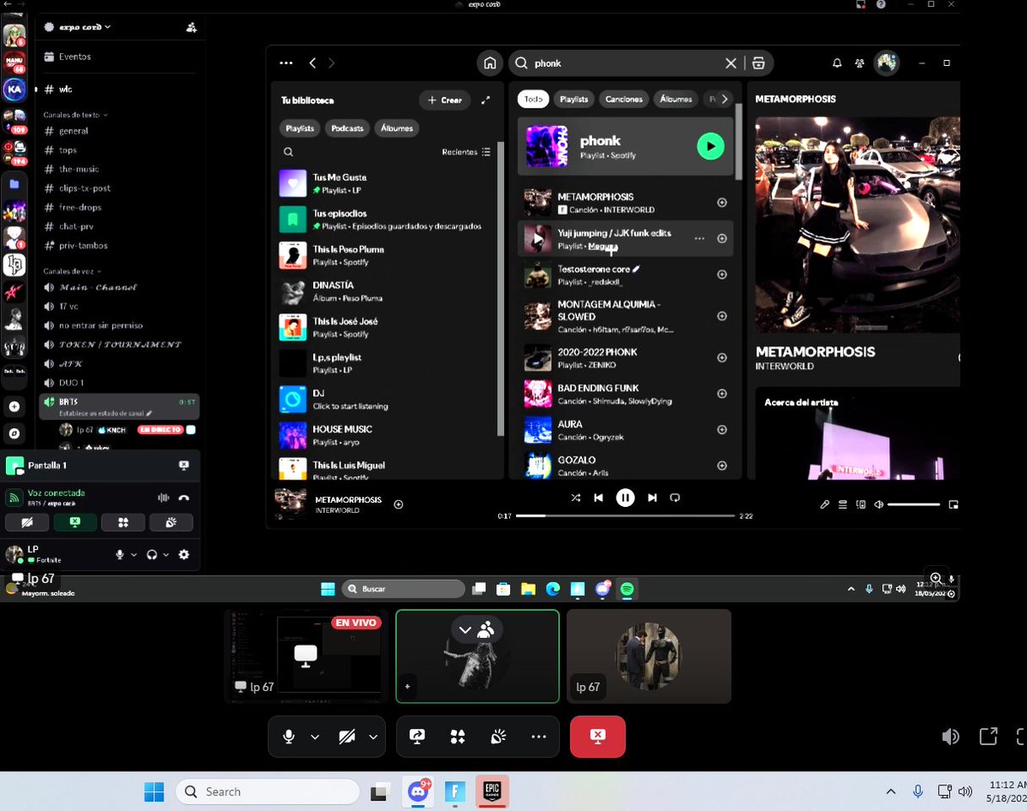Deafen with headphones icon in user panel
Image resolution: width=1027 pixels, height=811 pixels.
coord(151,554)
